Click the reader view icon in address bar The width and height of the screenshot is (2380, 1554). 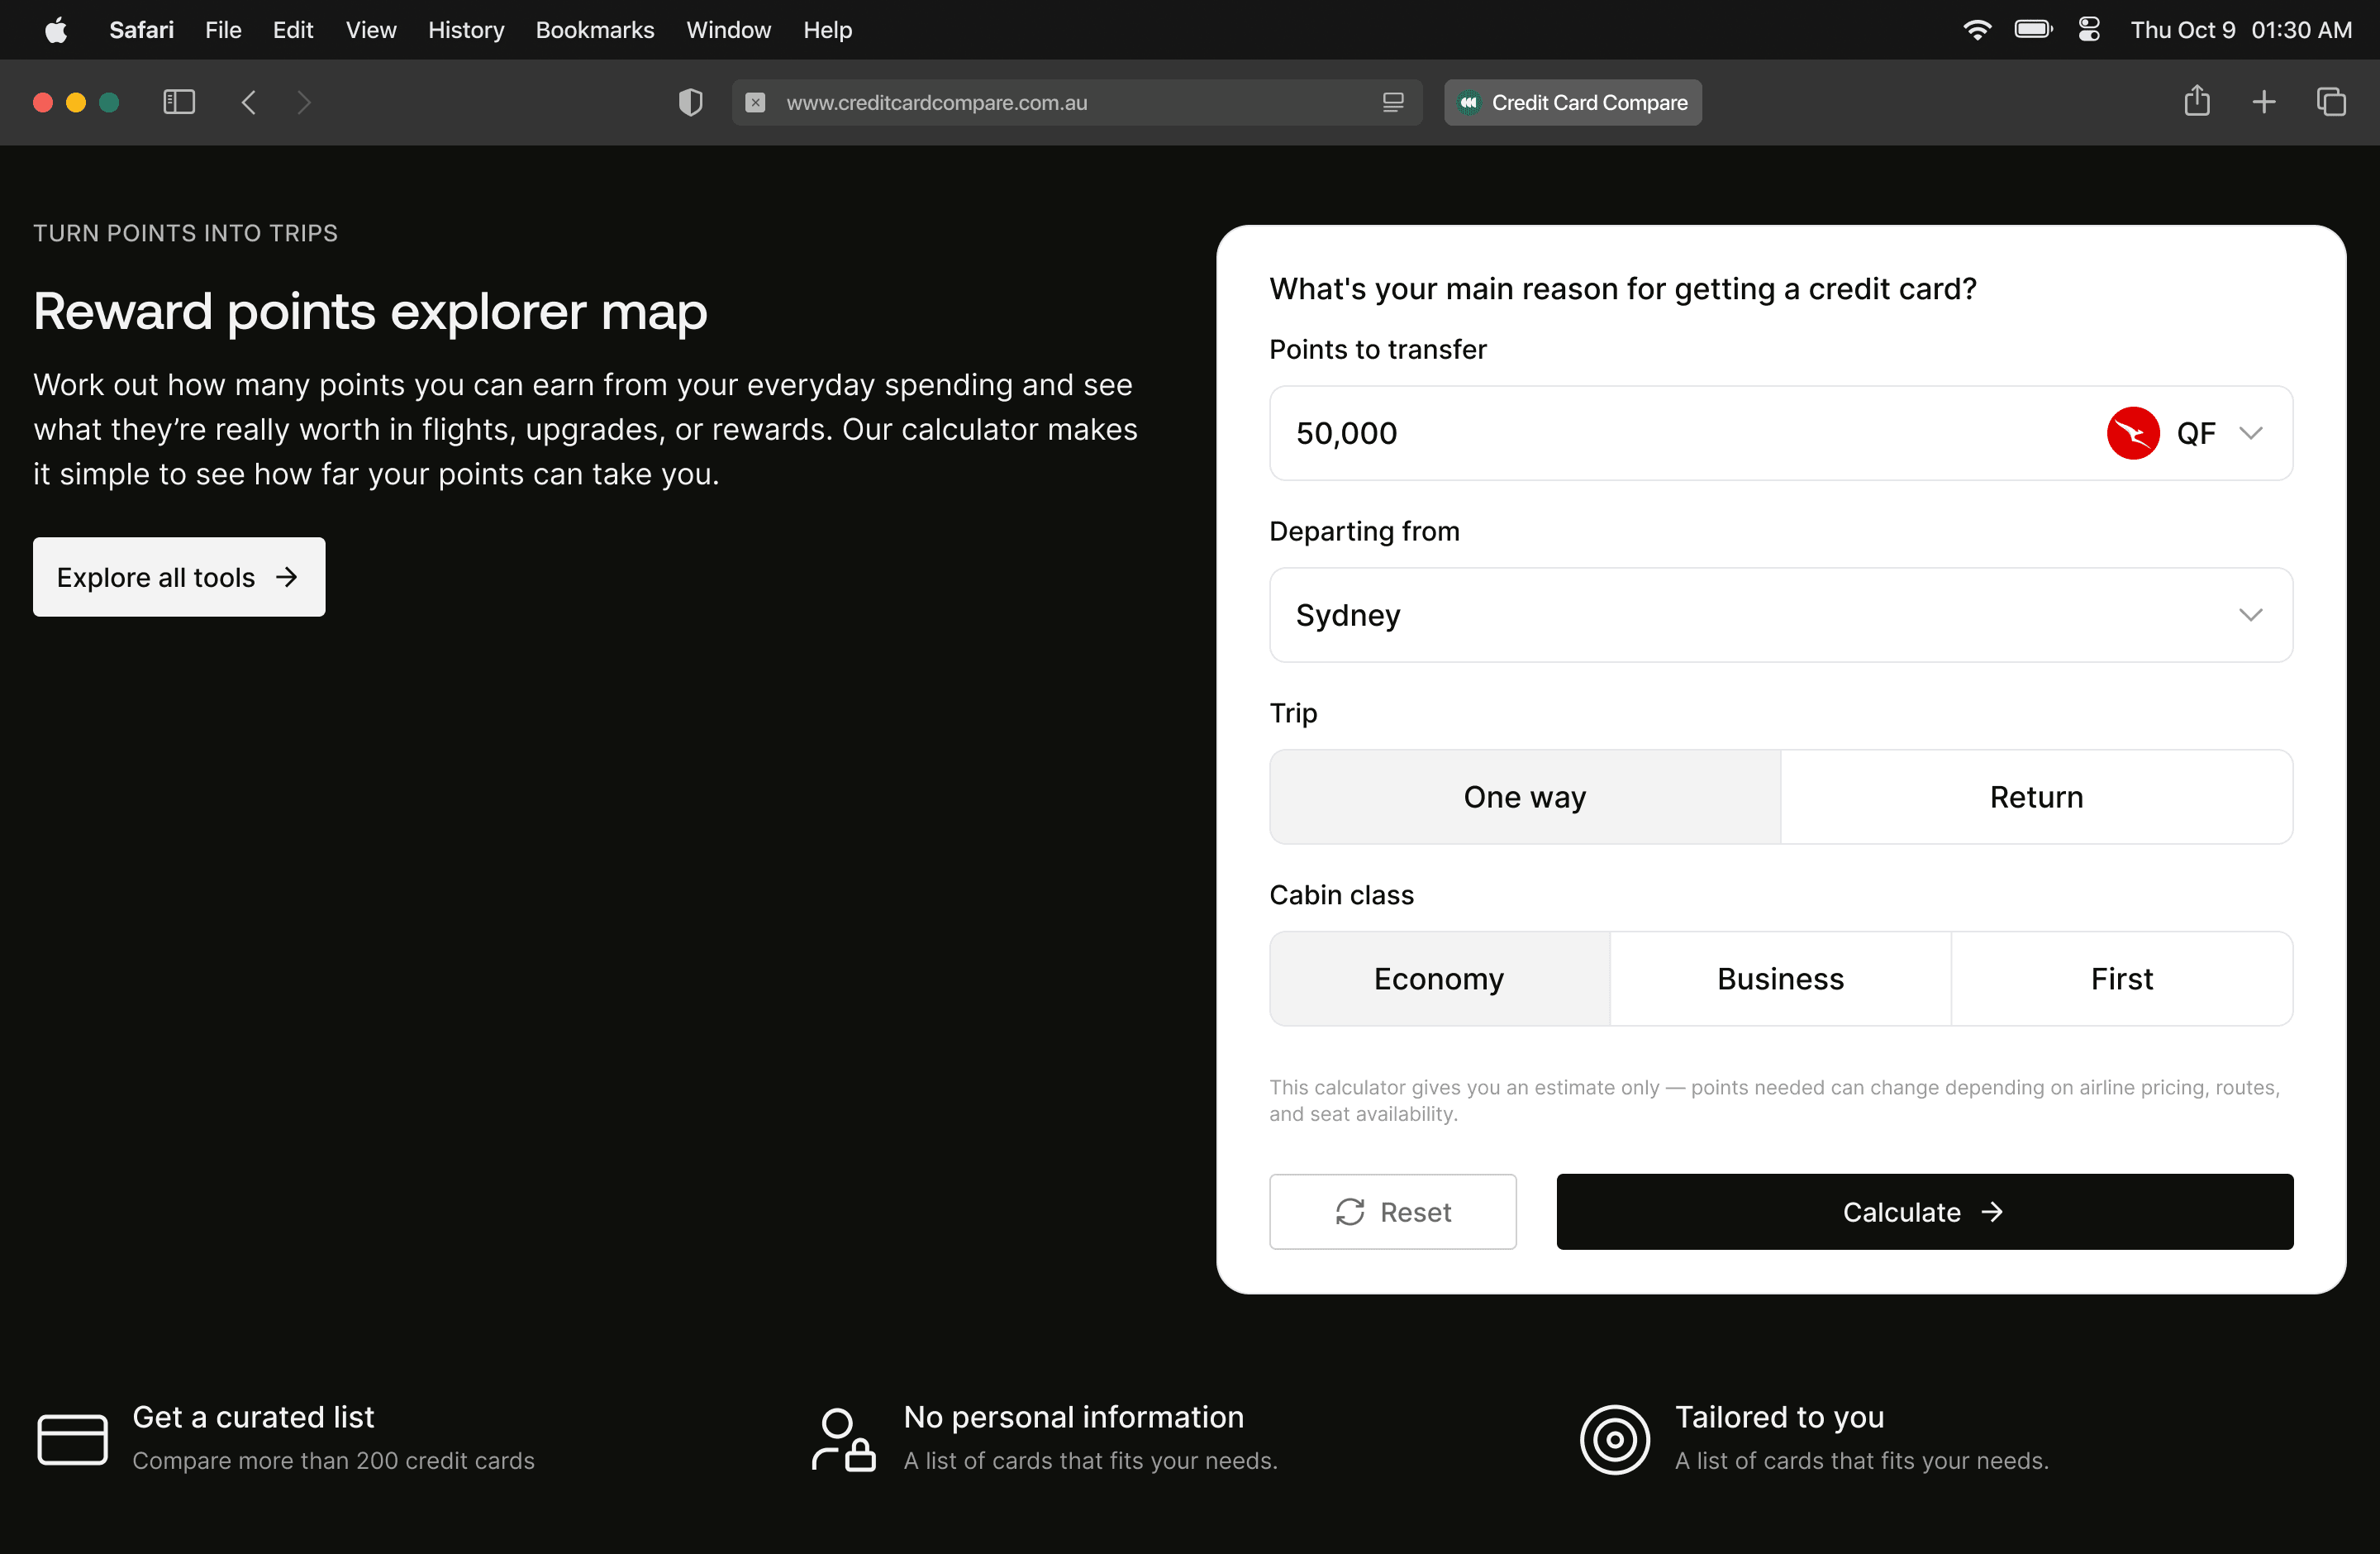[x=1393, y=102]
